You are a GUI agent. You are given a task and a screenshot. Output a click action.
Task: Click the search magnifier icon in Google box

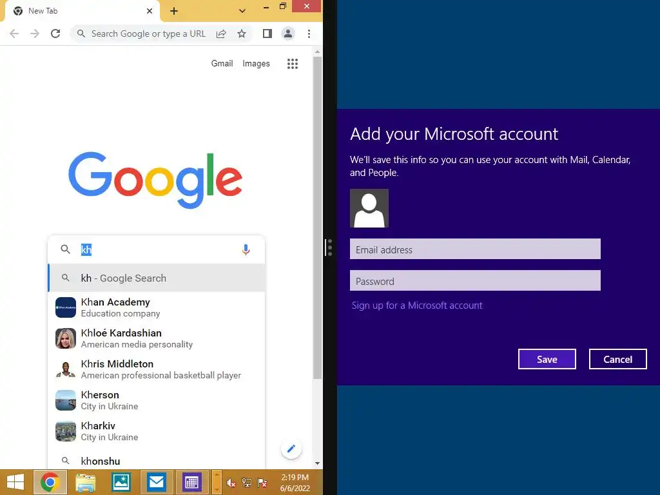(x=65, y=249)
